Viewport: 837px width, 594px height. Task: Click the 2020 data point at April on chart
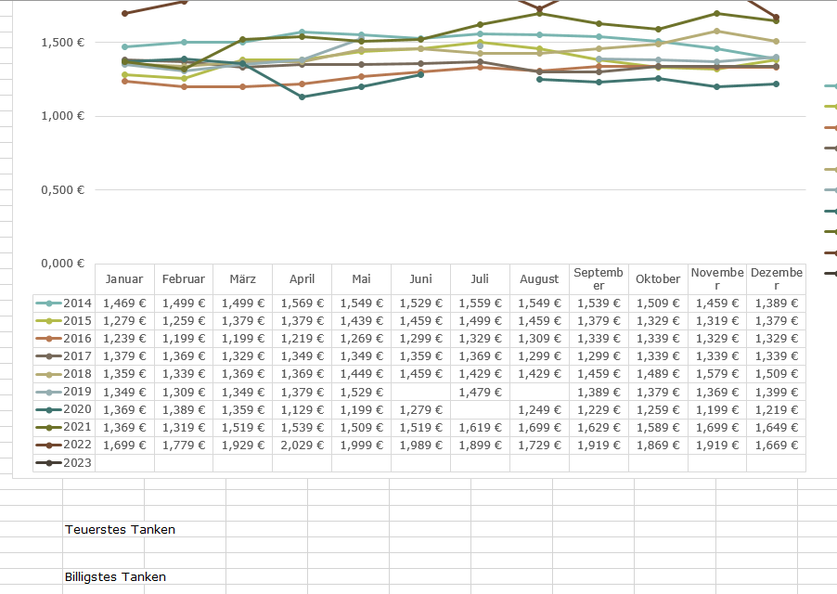click(x=303, y=97)
